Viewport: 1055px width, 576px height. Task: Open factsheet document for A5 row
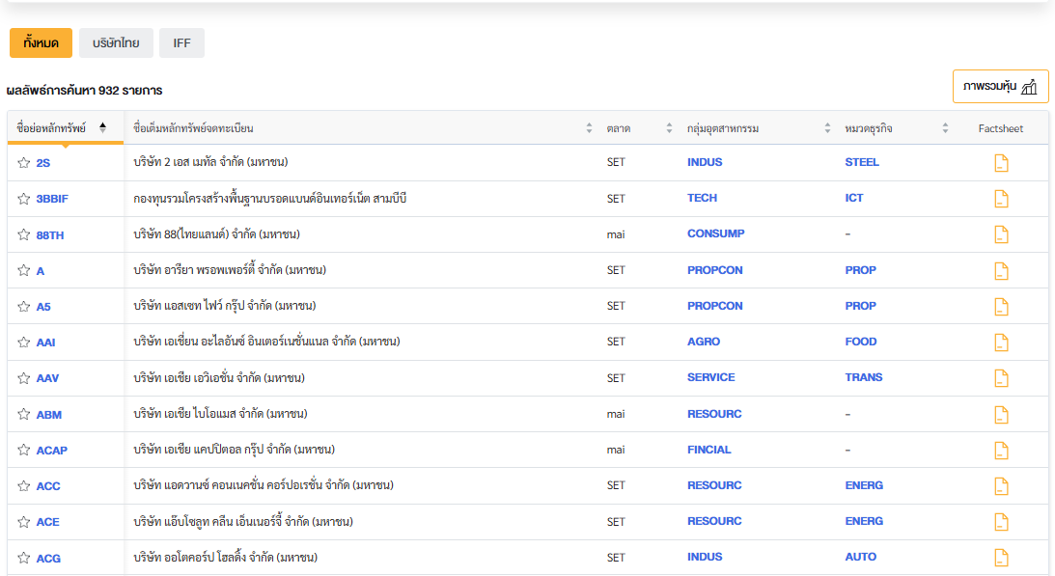pyautogui.click(x=1001, y=306)
